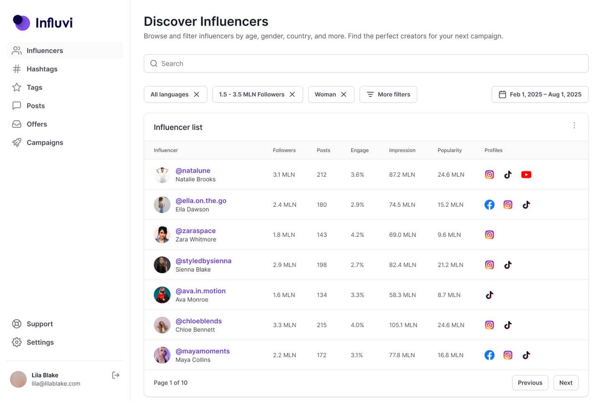Clear the Woman gender filter
This screenshot has height=401, width=602.
click(x=344, y=94)
